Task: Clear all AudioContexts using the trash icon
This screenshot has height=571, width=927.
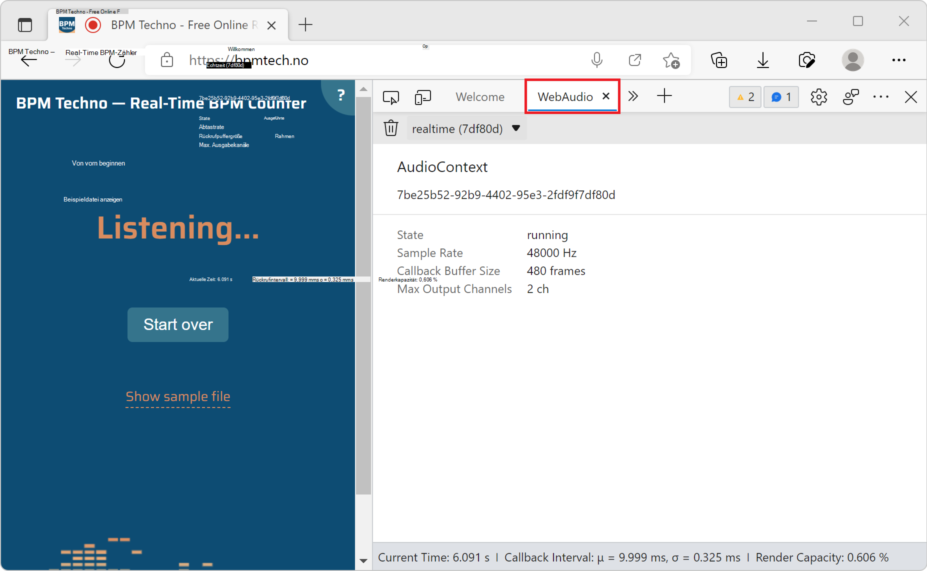Action: (x=391, y=128)
